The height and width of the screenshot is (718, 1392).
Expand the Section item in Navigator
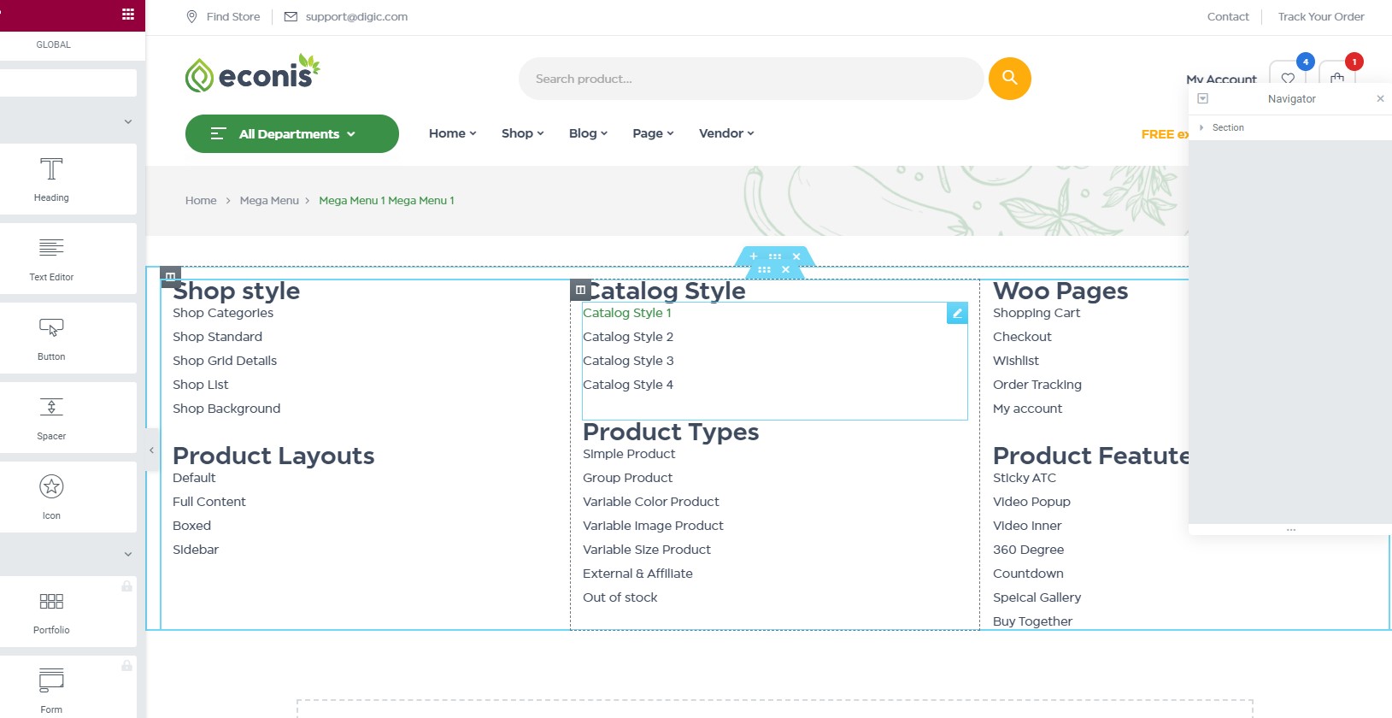tap(1201, 127)
